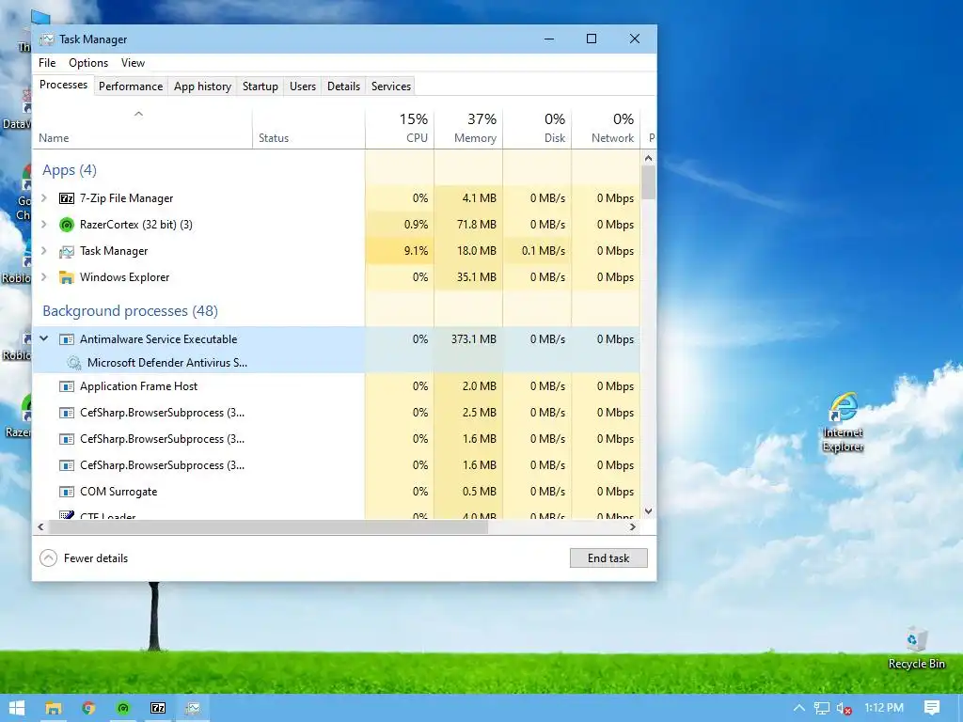Click the Task Manager taskbar icon
This screenshot has height=722, width=963.
tap(193, 708)
